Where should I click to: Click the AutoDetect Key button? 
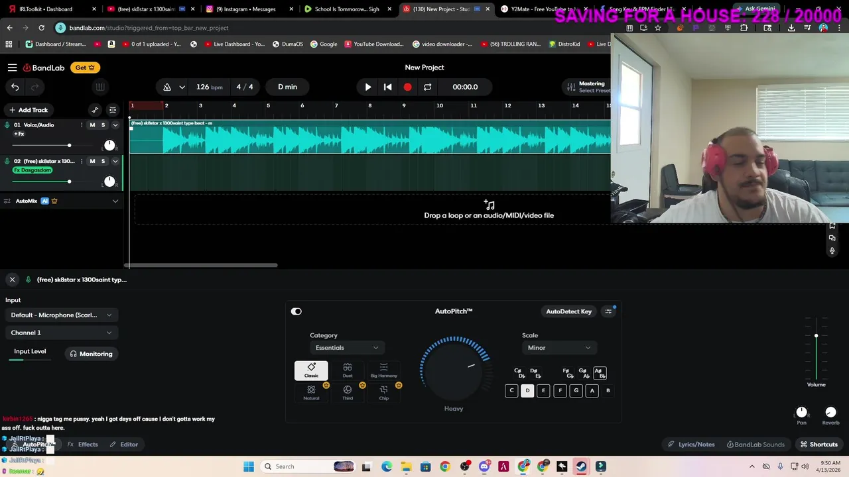[x=568, y=311]
